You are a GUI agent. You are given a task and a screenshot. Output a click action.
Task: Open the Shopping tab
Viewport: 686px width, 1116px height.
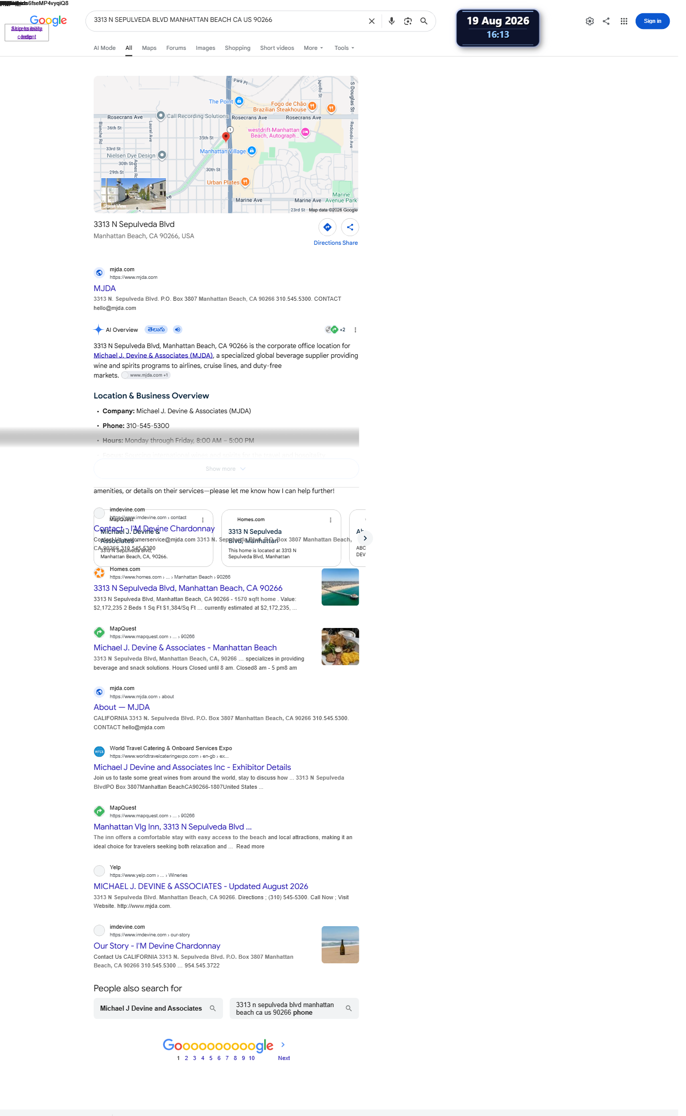click(238, 48)
